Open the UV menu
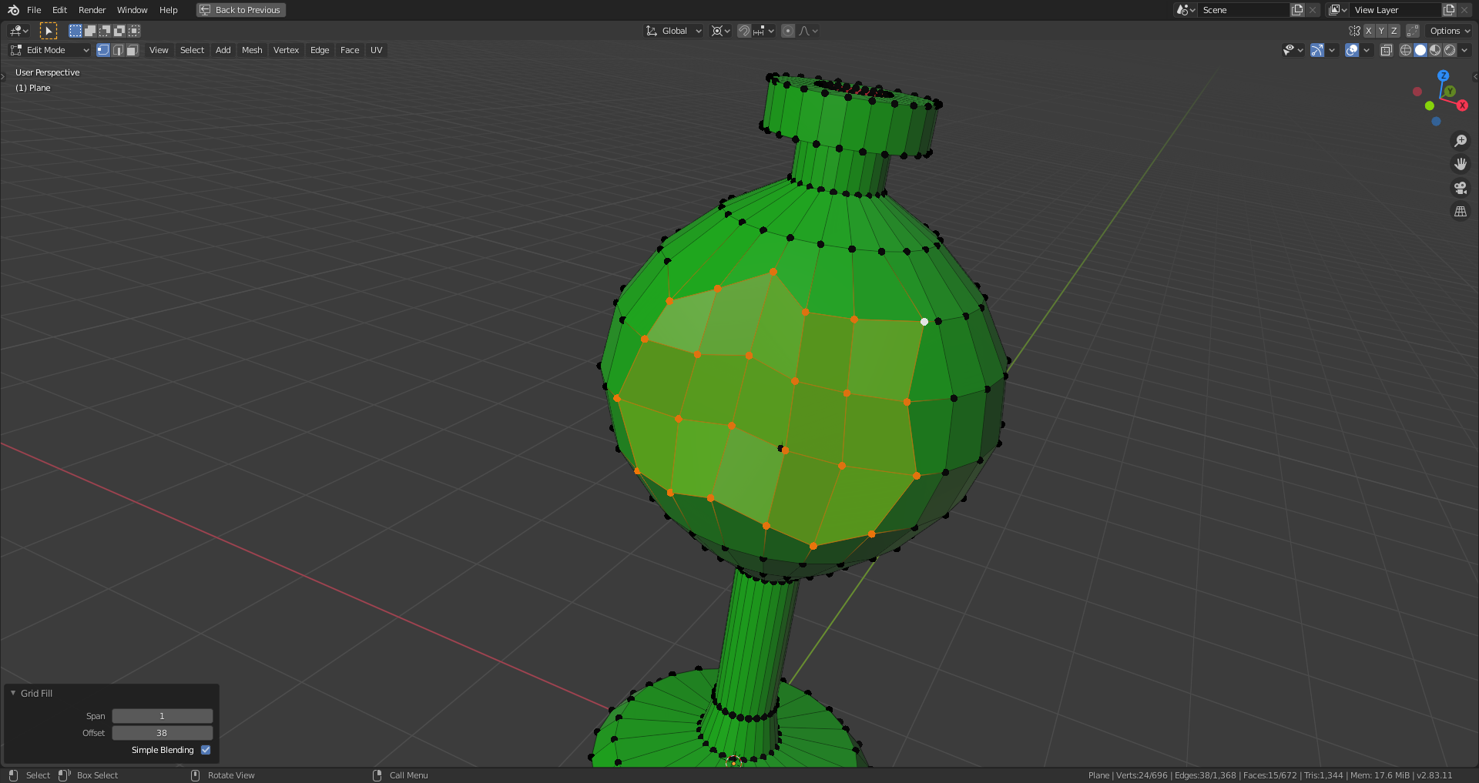Image resolution: width=1479 pixels, height=783 pixels. [x=376, y=50]
